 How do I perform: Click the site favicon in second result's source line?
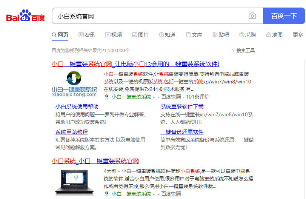click(x=107, y=194)
